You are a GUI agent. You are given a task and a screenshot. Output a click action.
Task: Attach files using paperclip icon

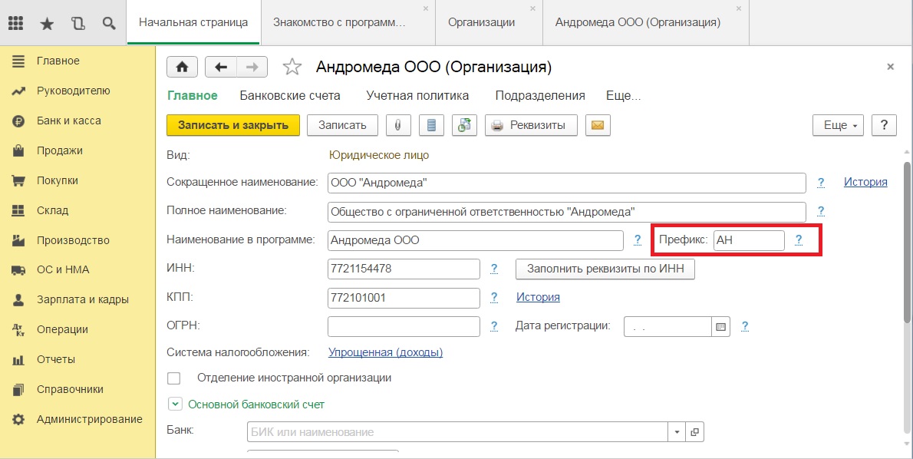tap(398, 125)
